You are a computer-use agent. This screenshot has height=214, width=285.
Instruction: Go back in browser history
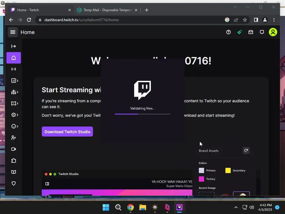pyautogui.click(x=11, y=20)
